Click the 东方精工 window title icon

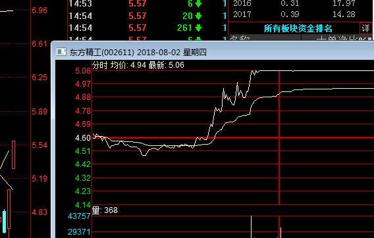coord(61,52)
